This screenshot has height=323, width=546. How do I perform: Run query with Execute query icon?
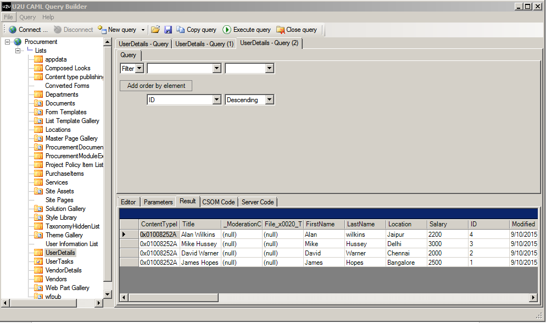(x=227, y=30)
